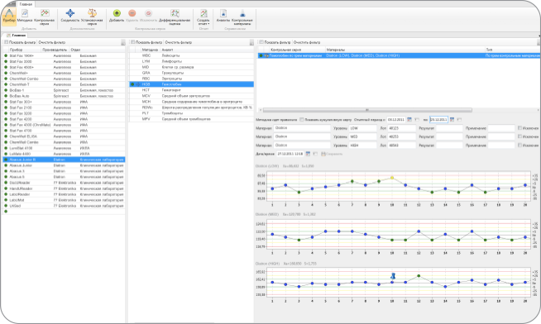Click the green Добавить plus icon
The width and height of the screenshot is (541, 324).
pos(117,13)
